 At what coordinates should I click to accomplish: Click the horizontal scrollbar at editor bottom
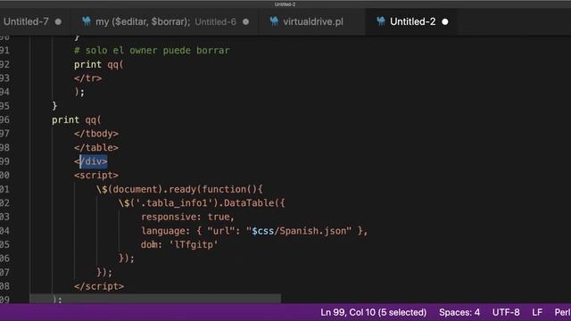click(x=155, y=299)
